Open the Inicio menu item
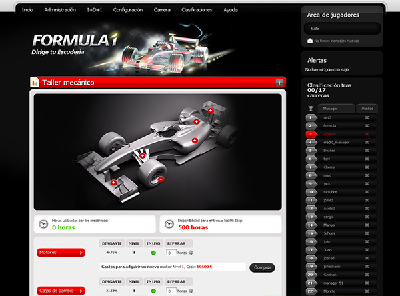The height and width of the screenshot is (296, 400). tap(27, 10)
